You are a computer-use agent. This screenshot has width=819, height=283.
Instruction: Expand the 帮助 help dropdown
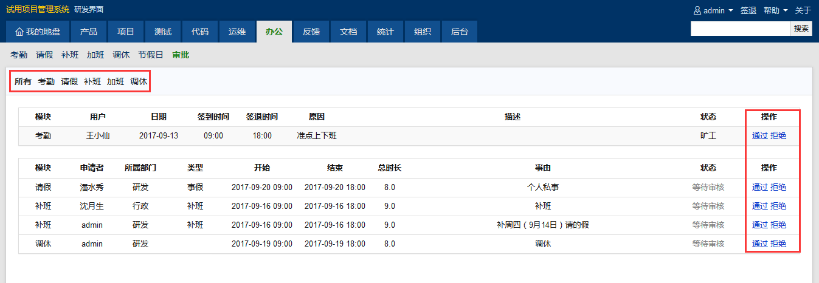tap(775, 10)
